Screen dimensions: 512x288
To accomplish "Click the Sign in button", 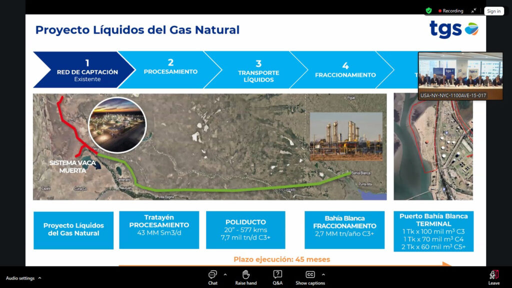I will 493,11.
